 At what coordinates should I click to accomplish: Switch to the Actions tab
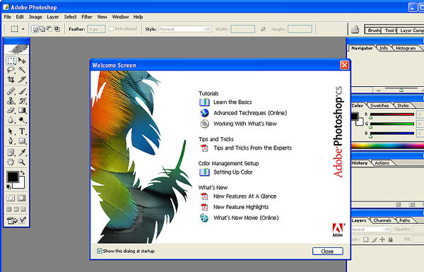[382, 163]
